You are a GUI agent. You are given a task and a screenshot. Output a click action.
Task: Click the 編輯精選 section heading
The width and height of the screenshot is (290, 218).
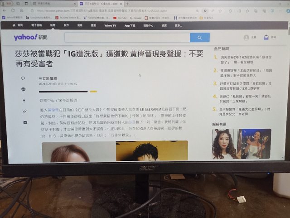click(219, 124)
